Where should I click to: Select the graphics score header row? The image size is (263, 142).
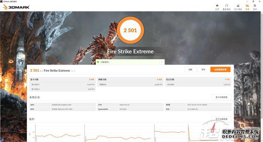pos(62,79)
